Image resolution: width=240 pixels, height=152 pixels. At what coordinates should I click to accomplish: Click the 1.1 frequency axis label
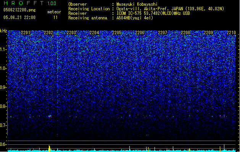coord(3,49)
